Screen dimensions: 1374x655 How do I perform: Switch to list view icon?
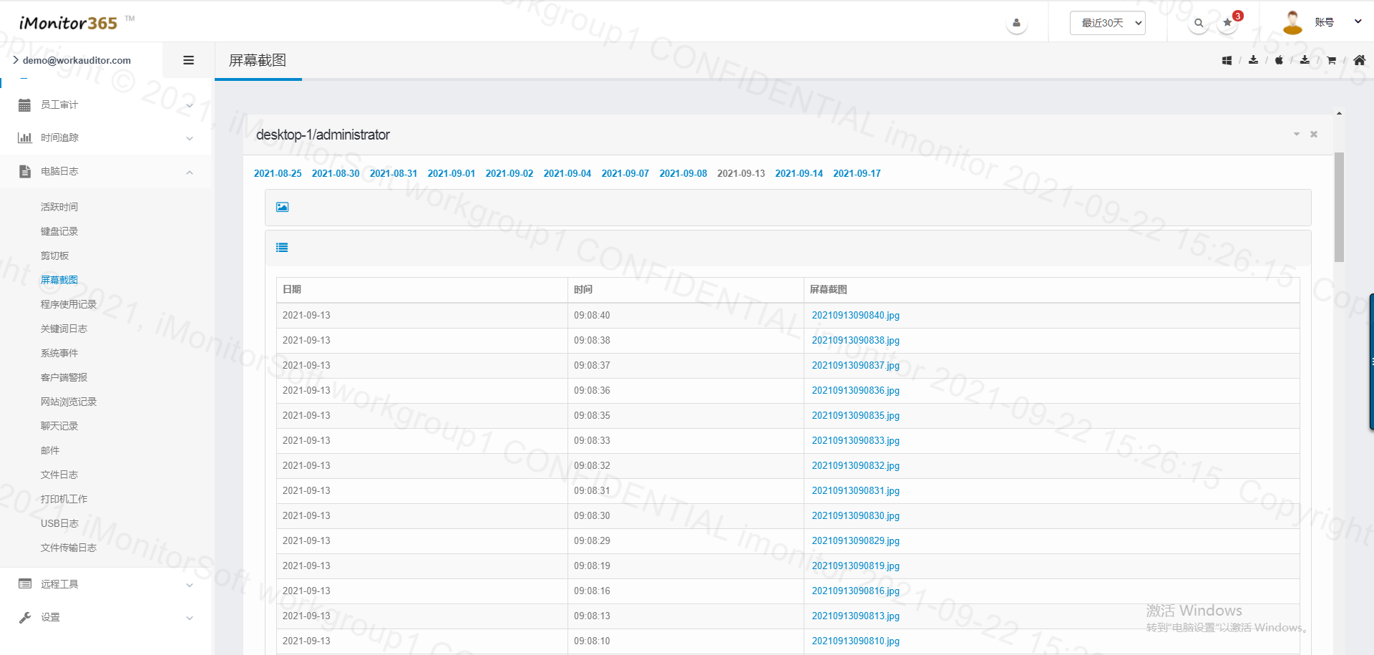tap(282, 248)
